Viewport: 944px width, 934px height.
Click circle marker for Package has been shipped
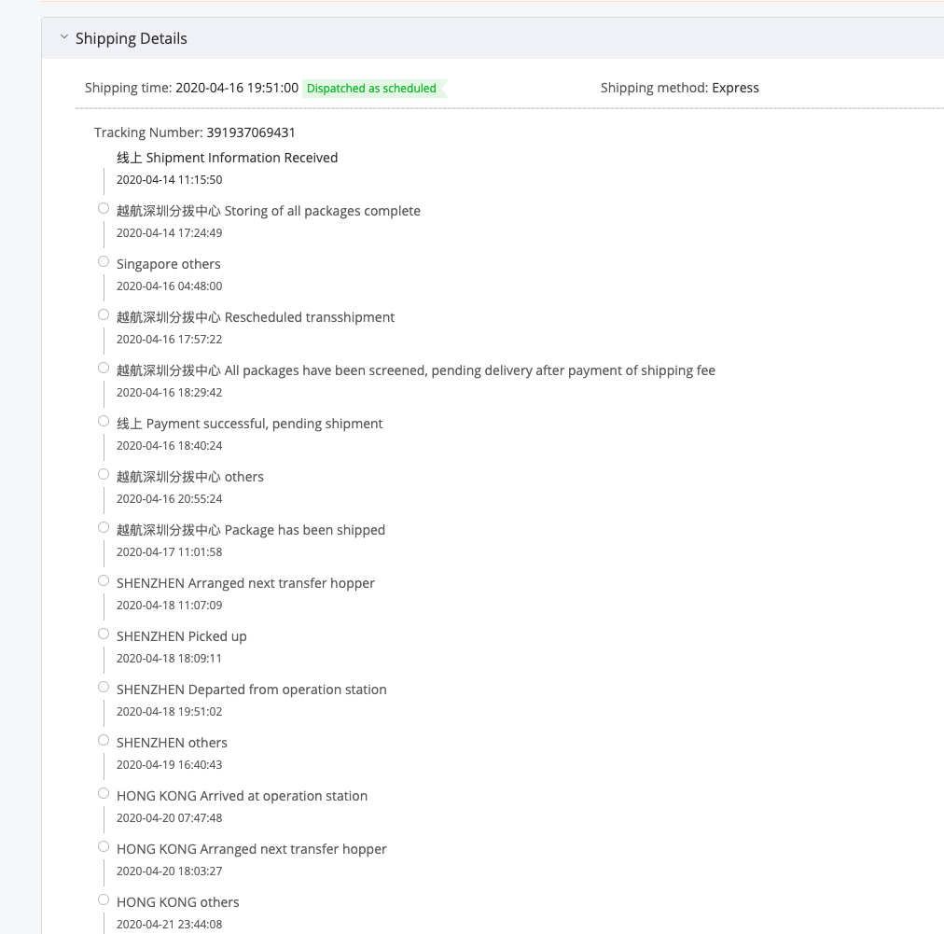(104, 527)
